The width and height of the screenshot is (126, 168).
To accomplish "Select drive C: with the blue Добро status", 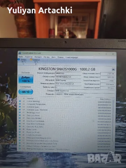I will pyautogui.click(x=22, y=62).
